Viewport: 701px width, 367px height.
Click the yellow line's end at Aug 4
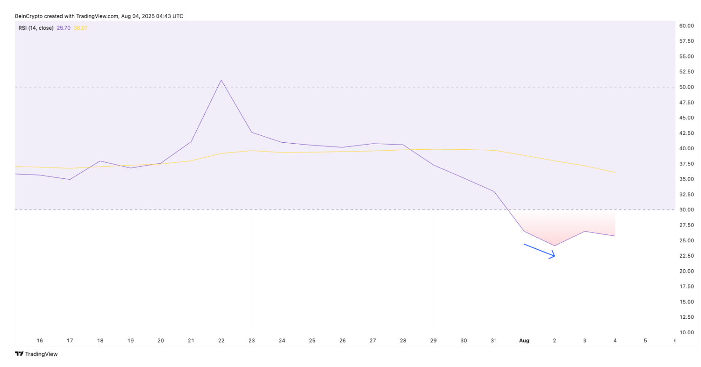pos(615,172)
